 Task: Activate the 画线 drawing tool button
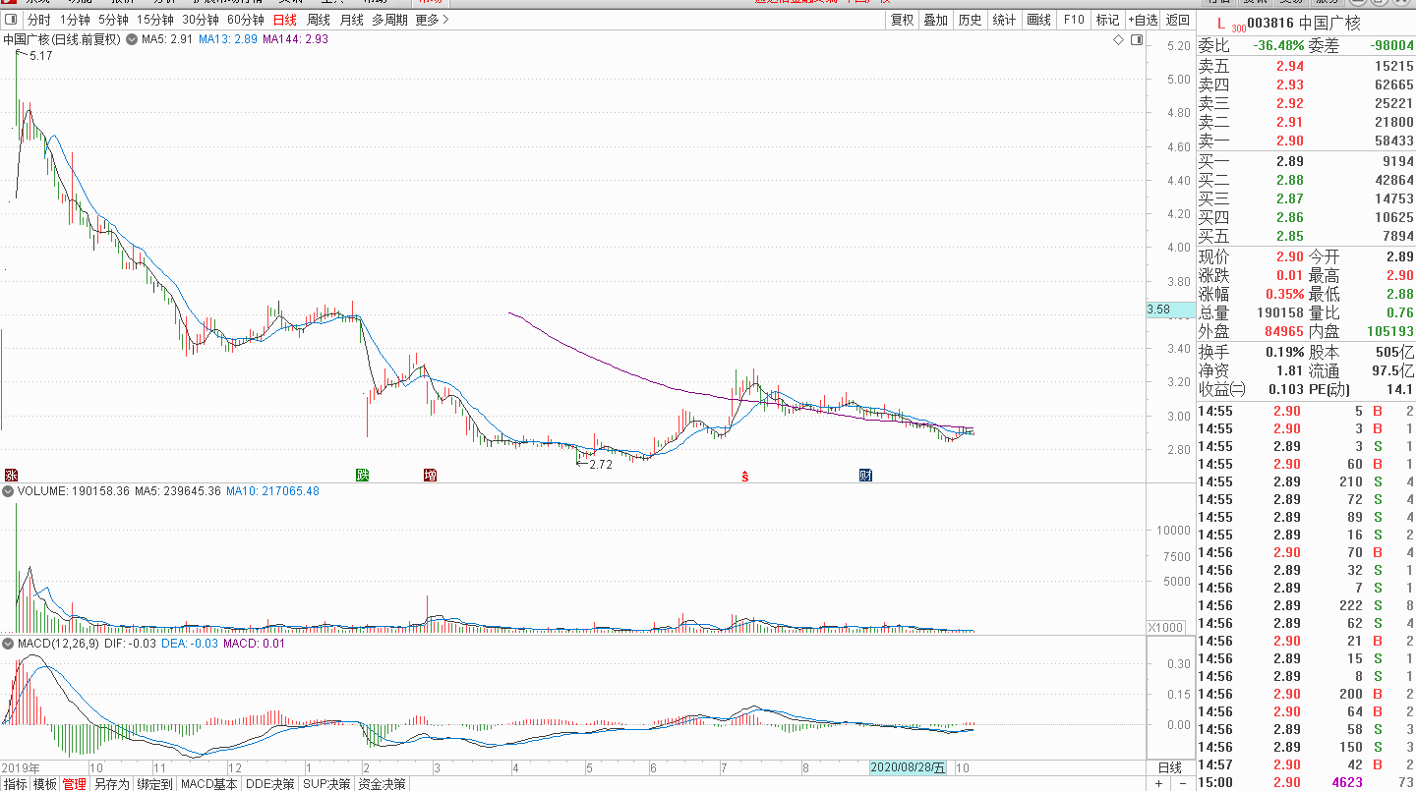coord(1038,20)
